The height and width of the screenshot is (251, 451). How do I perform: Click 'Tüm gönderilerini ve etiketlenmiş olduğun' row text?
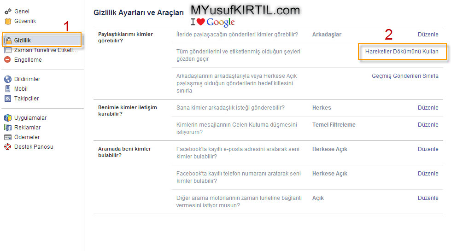click(x=238, y=55)
